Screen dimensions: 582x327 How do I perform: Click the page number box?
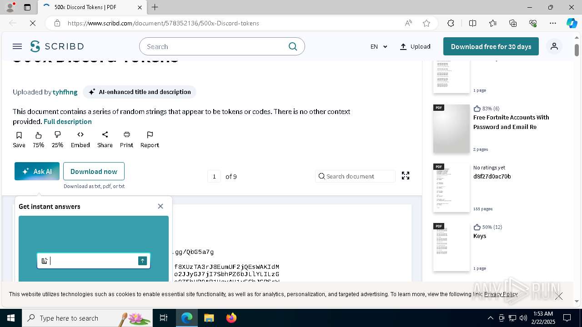pyautogui.click(x=214, y=176)
